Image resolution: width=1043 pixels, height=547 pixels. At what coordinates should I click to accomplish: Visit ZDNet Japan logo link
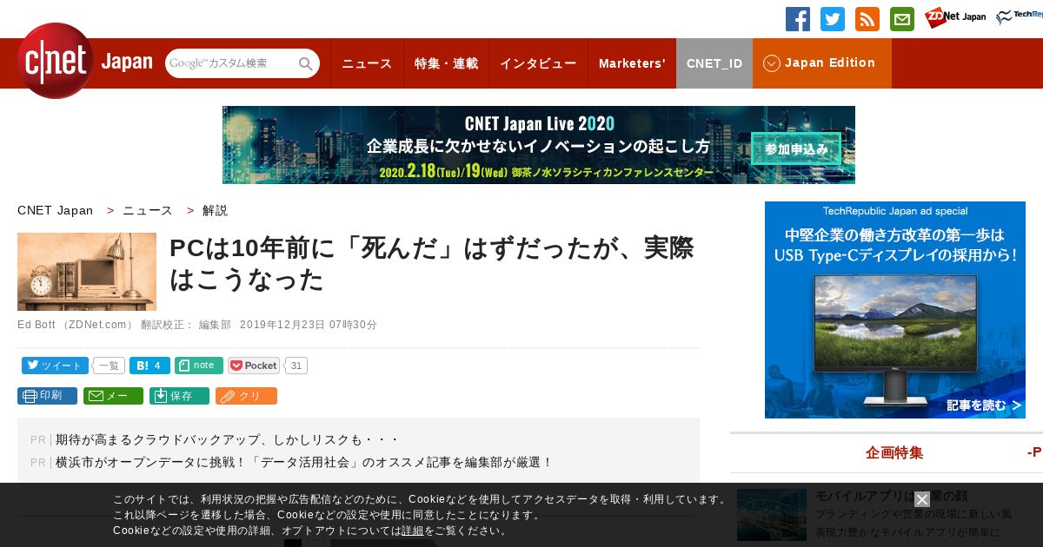[955, 17]
